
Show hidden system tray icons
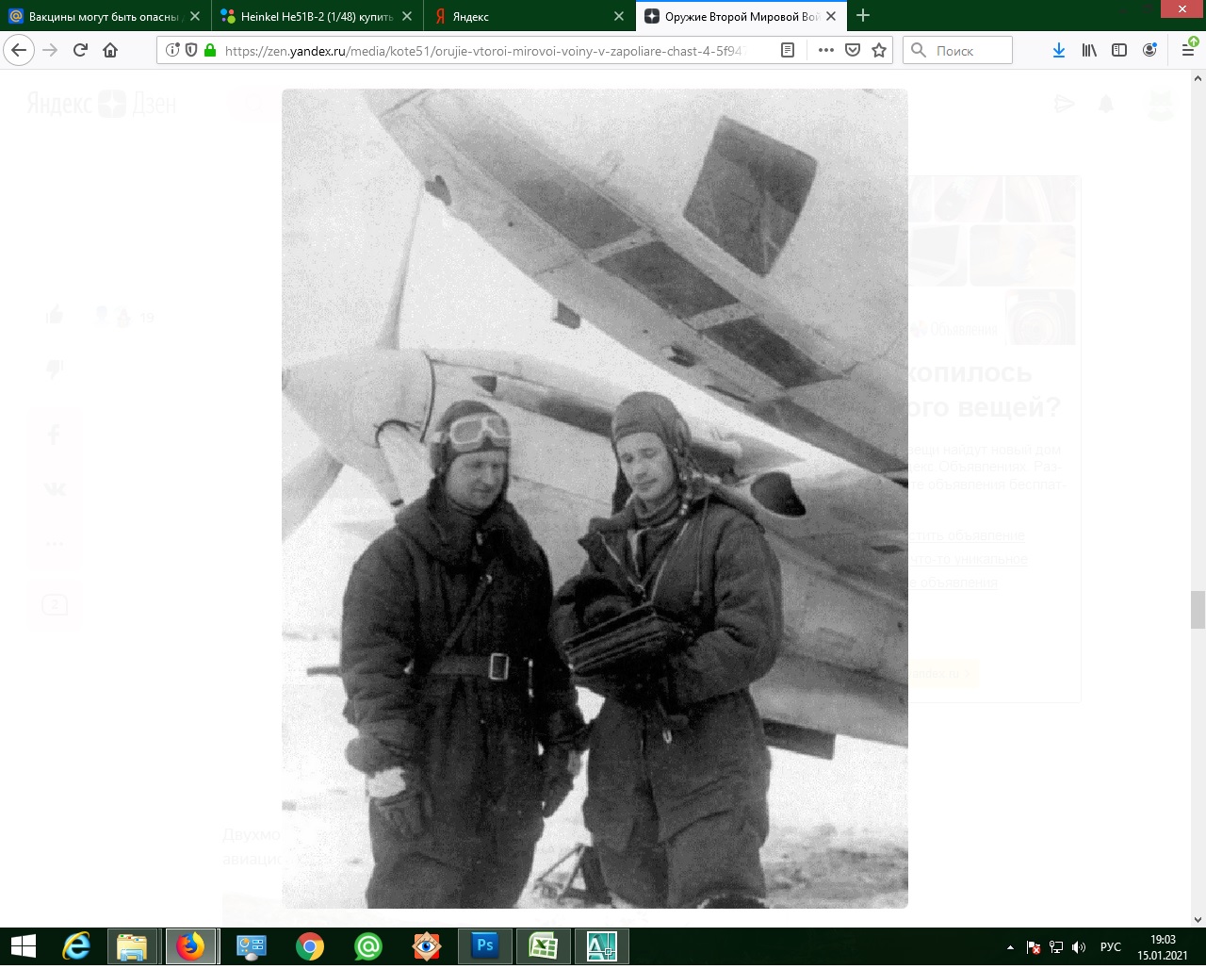1011,947
